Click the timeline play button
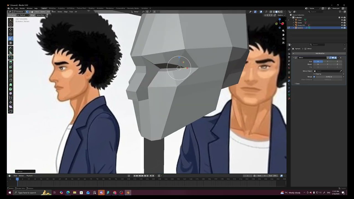354x199 pixels. pos(142,176)
